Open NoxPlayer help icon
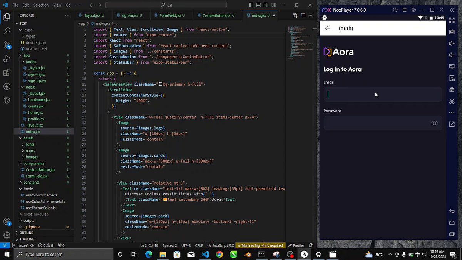462x260 pixels. [x=395, y=10]
